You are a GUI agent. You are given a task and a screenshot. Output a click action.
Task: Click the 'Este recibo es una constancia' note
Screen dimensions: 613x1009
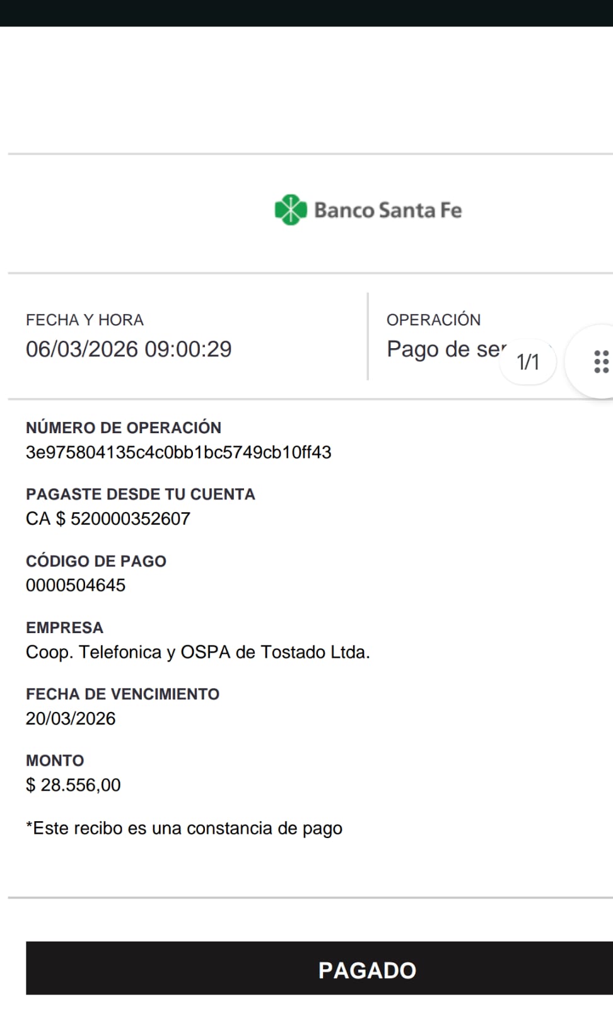pyautogui.click(x=184, y=828)
